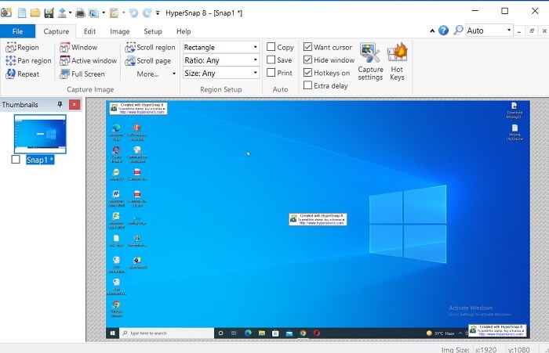Click the copy image icon in quick toolbar
Image resolution: width=549 pixels, height=353 pixels.
click(x=93, y=13)
